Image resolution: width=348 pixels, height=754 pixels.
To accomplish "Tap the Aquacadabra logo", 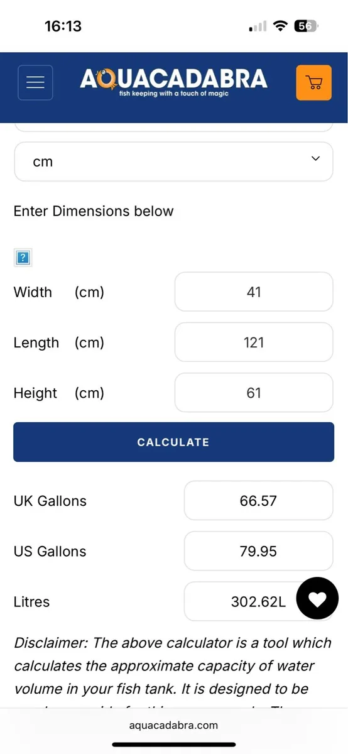I will click(x=173, y=82).
